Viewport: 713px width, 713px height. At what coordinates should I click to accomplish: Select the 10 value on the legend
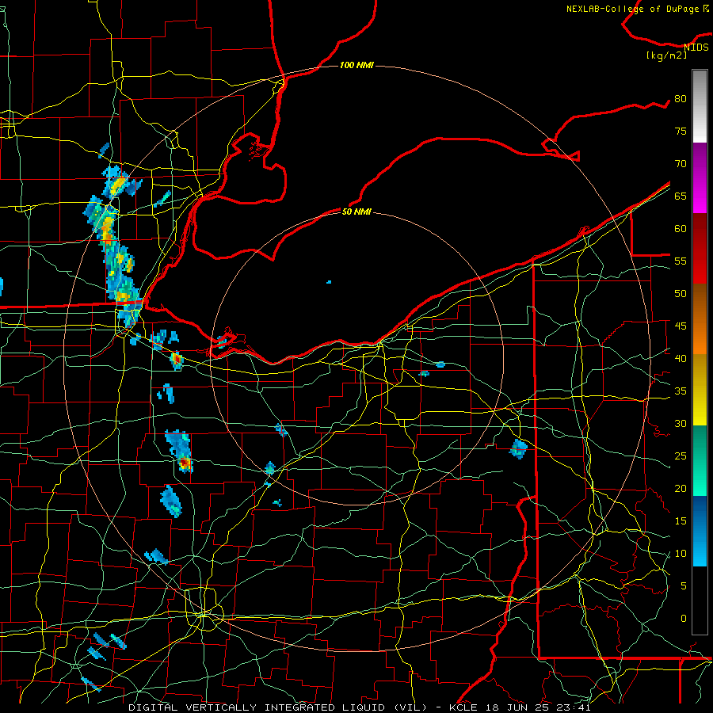(681, 554)
